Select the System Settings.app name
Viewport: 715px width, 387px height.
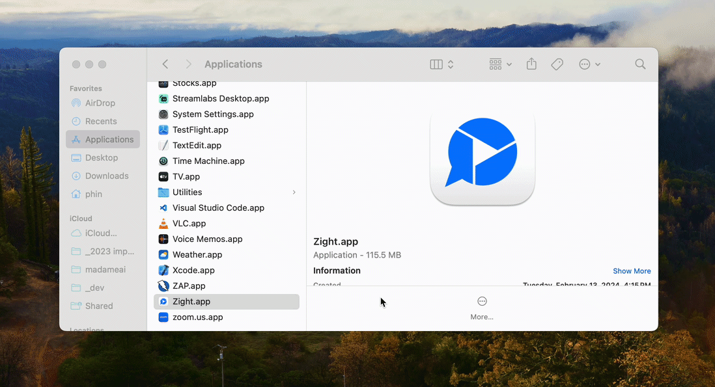213,114
